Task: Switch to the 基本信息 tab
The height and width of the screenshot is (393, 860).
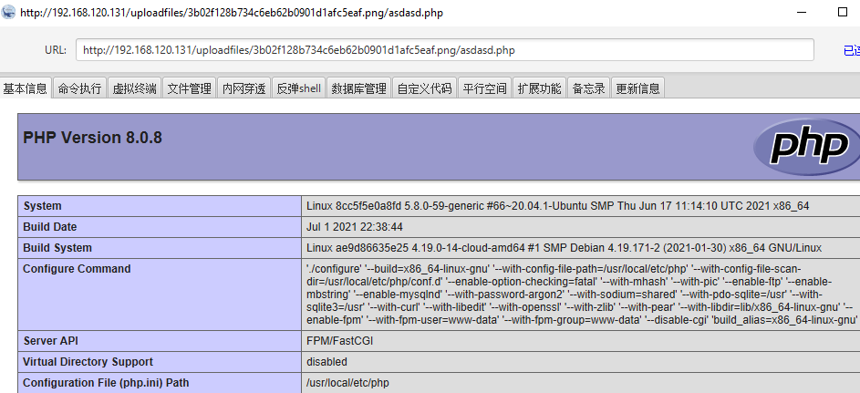Action: click(26, 88)
